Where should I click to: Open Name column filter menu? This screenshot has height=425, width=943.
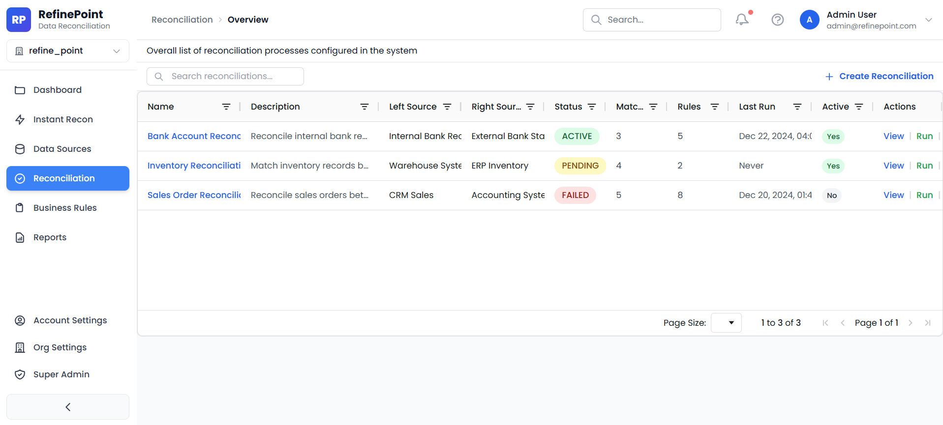point(226,107)
